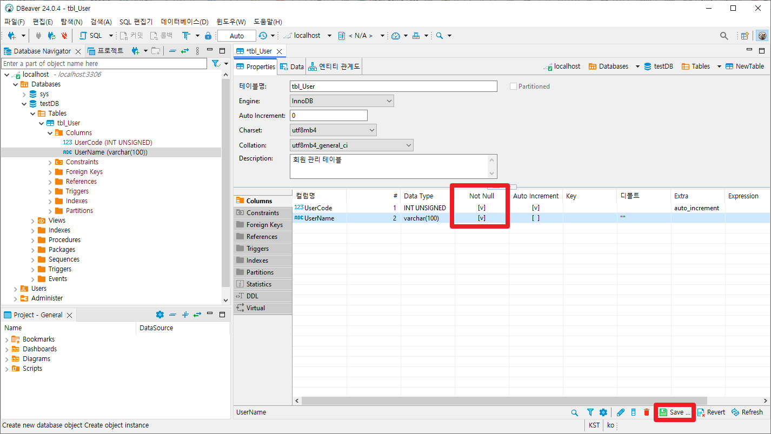This screenshot has height=434, width=771.
Task: Open the Engine InnoDB dropdown
Action: click(x=342, y=101)
